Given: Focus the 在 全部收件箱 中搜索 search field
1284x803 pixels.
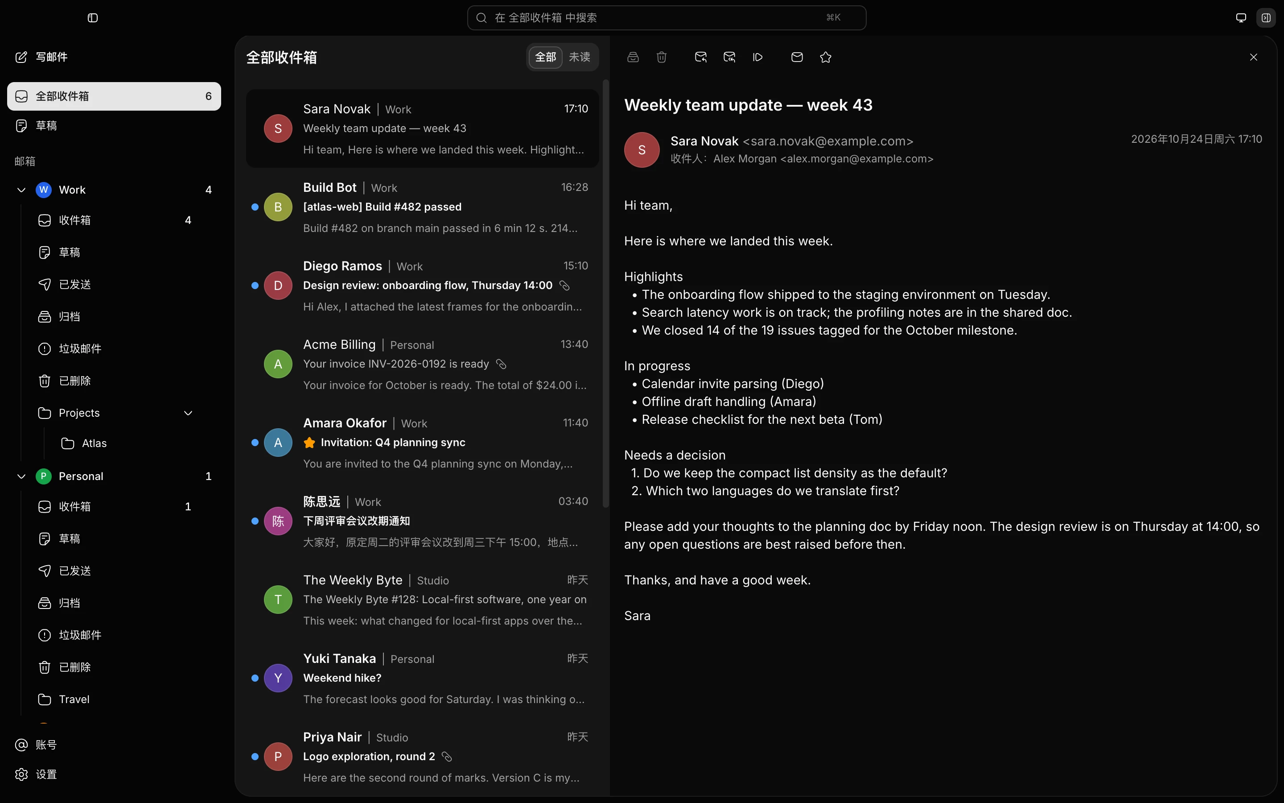Looking at the screenshot, I should point(667,18).
